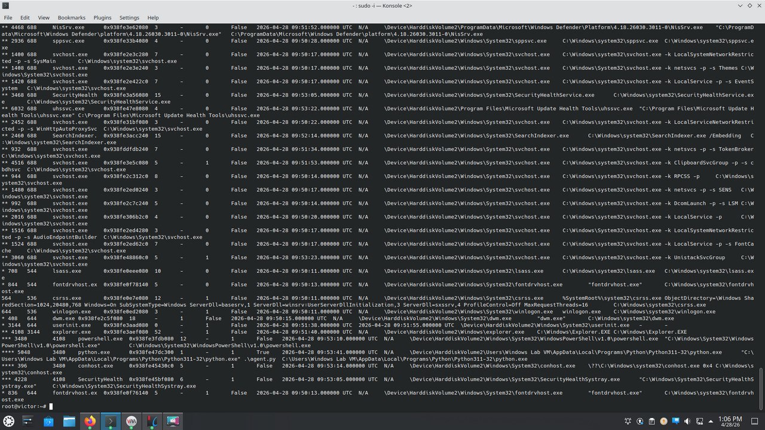The image size is (765, 430).
Task: Open the Plugins menu
Action: 103,18
